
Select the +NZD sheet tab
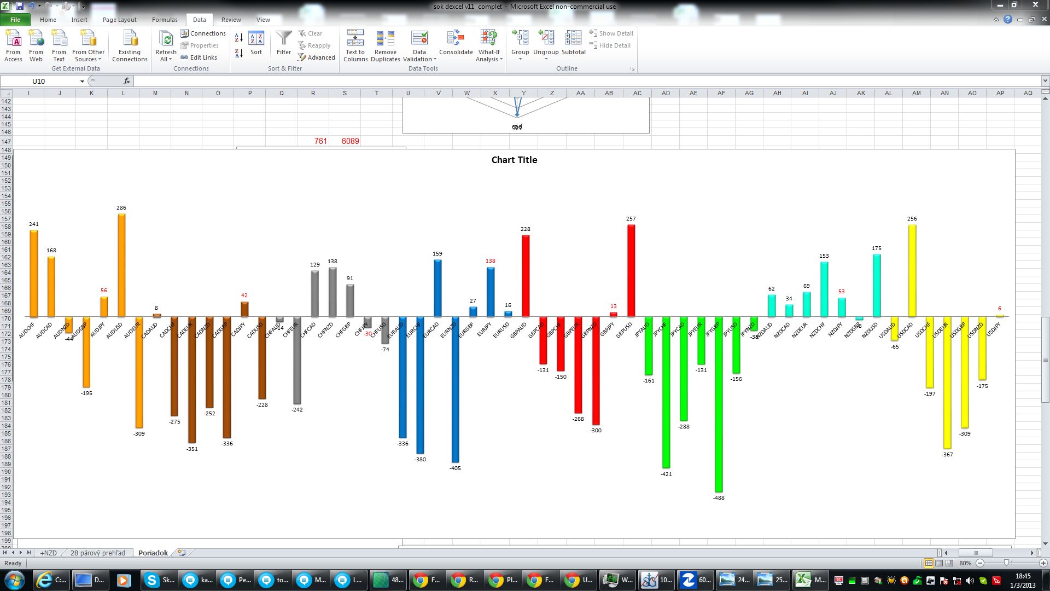[x=48, y=553]
